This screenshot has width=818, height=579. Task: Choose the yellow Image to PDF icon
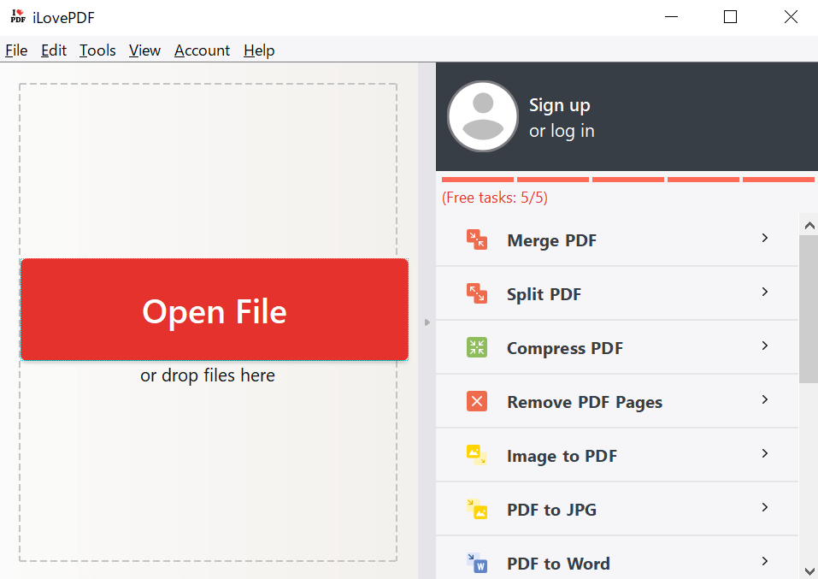click(x=476, y=455)
